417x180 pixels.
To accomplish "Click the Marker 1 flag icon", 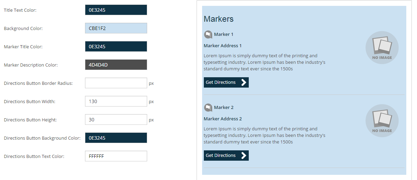I will coord(208,34).
